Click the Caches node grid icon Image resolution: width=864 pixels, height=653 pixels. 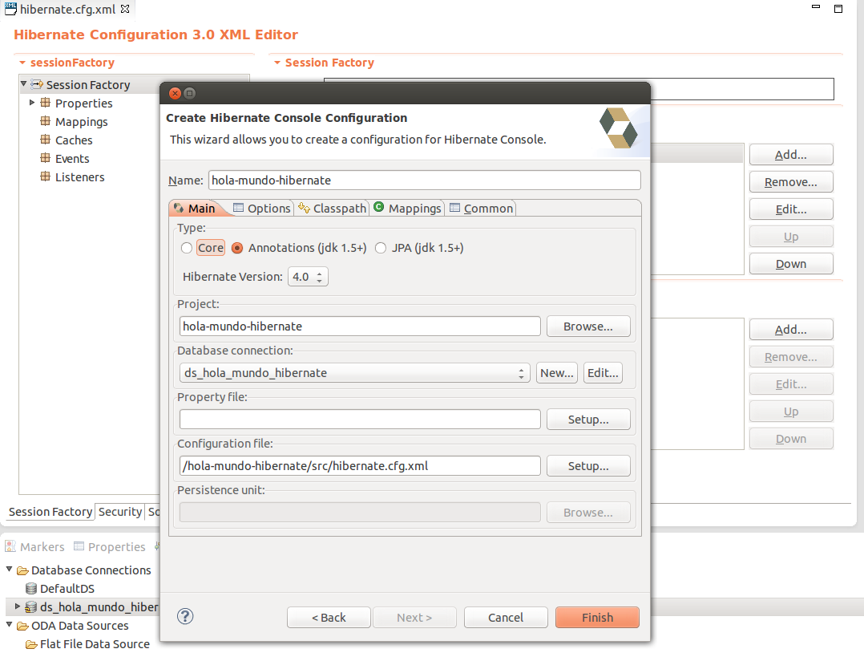45,140
